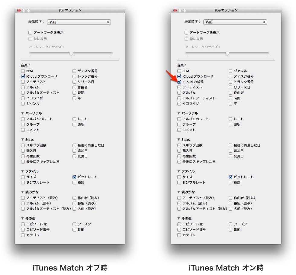Uncheck iCloud の状況 in right window
This screenshot has width=296, height=275.
179,82
